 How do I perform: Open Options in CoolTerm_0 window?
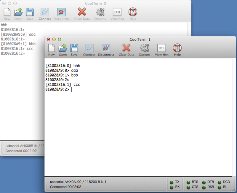100,12
